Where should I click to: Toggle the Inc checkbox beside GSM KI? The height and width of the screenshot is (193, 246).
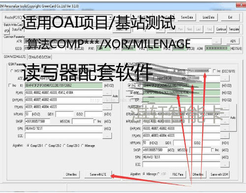pyautogui.click(x=10, y=85)
